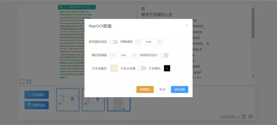The image size is (277, 125).
Task: Click the trash delete icon
Action: [x=244, y=117]
